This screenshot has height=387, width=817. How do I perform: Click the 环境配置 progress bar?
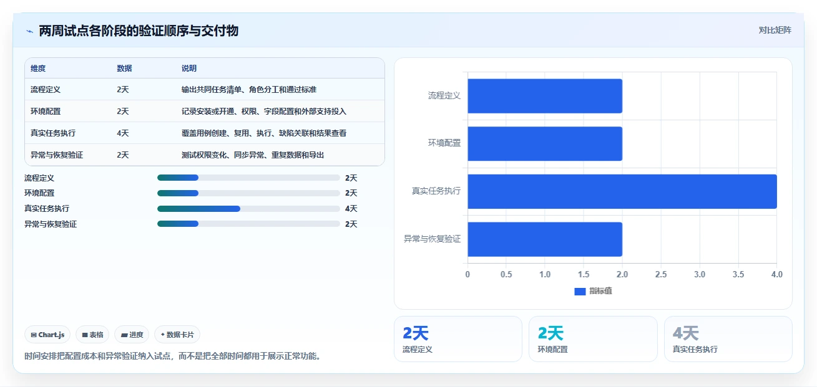pos(248,193)
